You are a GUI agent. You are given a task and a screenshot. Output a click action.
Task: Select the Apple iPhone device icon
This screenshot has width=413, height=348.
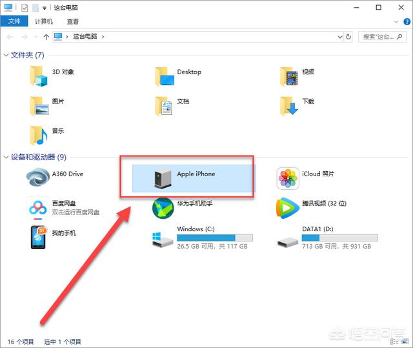(x=163, y=178)
